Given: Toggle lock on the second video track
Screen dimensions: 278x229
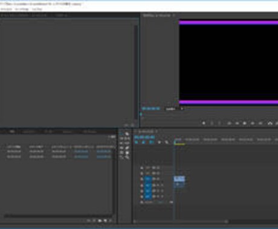Looking at the screenshot, I should tap(142, 173).
